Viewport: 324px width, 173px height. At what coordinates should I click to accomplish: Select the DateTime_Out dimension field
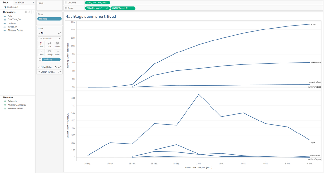[x=15, y=20]
